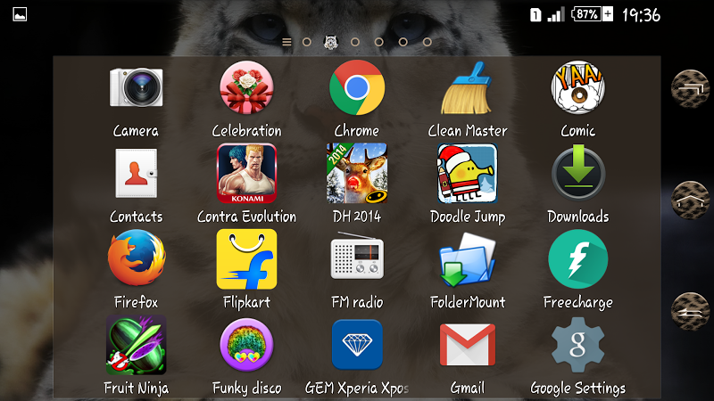Tap the leopard-print home button
Image resolution: width=714 pixels, height=401 pixels.
[690, 200]
